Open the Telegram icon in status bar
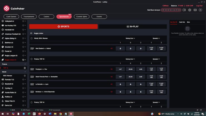The width and height of the screenshot is (206, 116). pyautogui.click(x=201, y=110)
